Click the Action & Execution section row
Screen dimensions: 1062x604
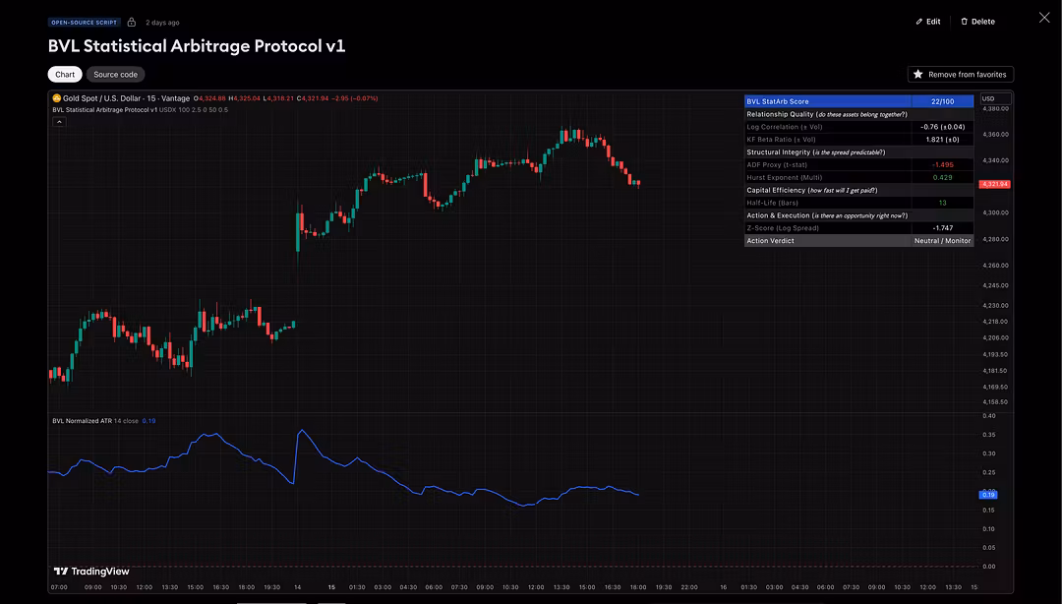point(858,215)
